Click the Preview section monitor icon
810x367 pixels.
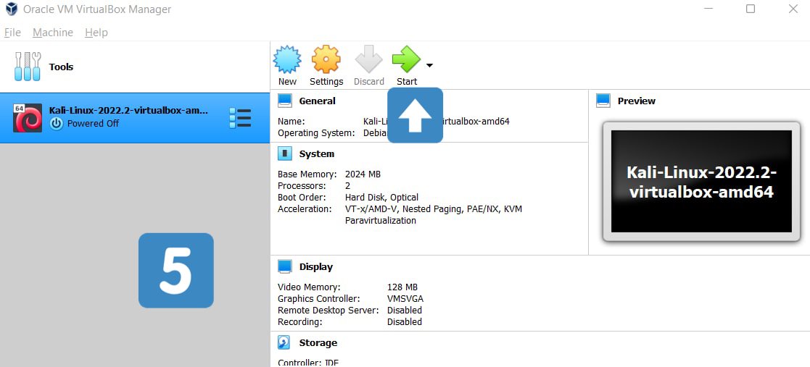(603, 101)
